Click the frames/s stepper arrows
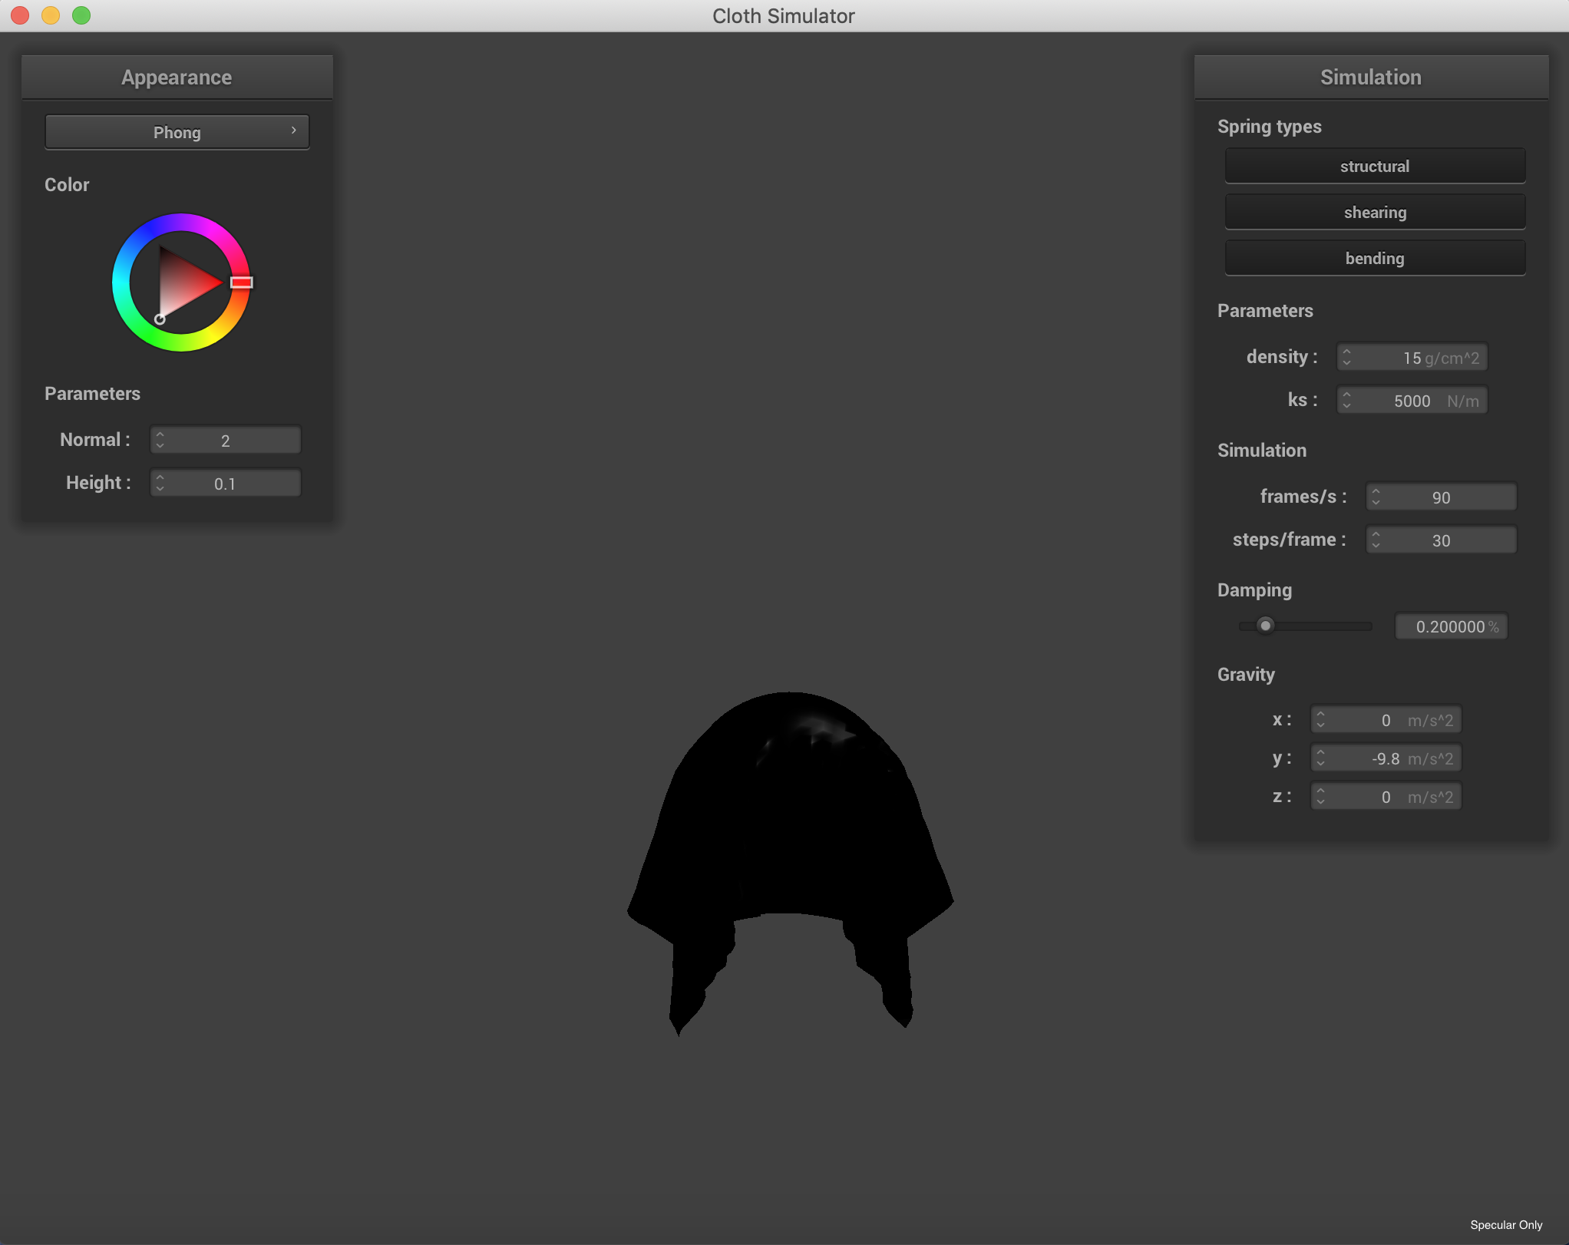This screenshot has width=1569, height=1245. click(1376, 497)
